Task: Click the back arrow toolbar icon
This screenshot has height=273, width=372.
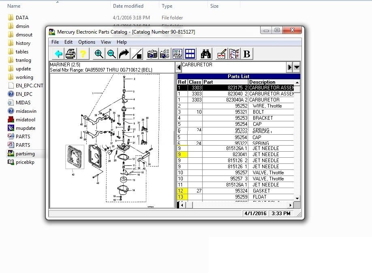Action: (58, 54)
